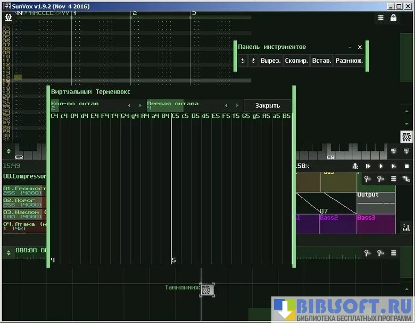Lower keyboard octave with OCT- button
The width and height of the screenshot is (415, 323).
click(x=394, y=151)
